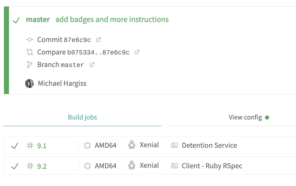Click Michael Hargiss avatar thumbnail
Screen dimensions: 296x186
pyautogui.click(x=29, y=83)
